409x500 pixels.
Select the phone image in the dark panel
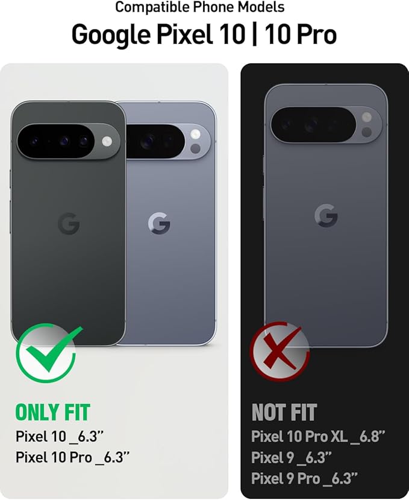click(x=326, y=215)
